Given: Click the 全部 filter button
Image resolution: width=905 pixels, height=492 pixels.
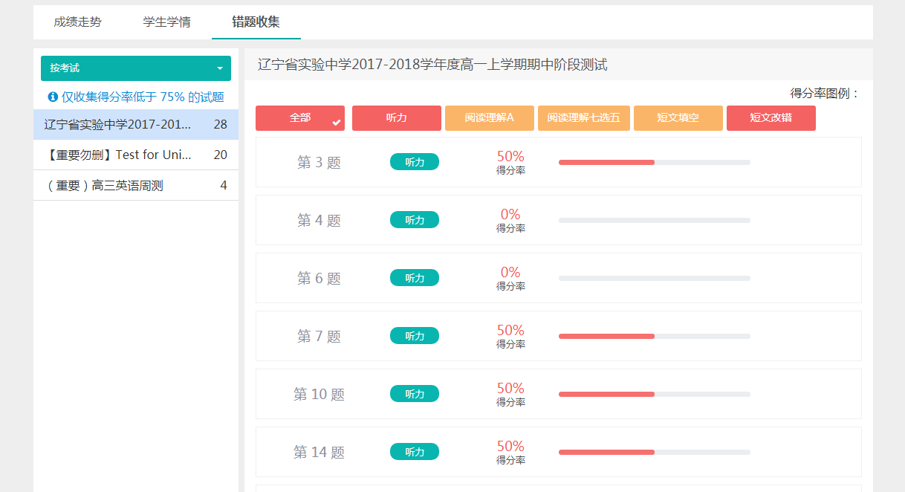Looking at the screenshot, I should click(x=300, y=118).
